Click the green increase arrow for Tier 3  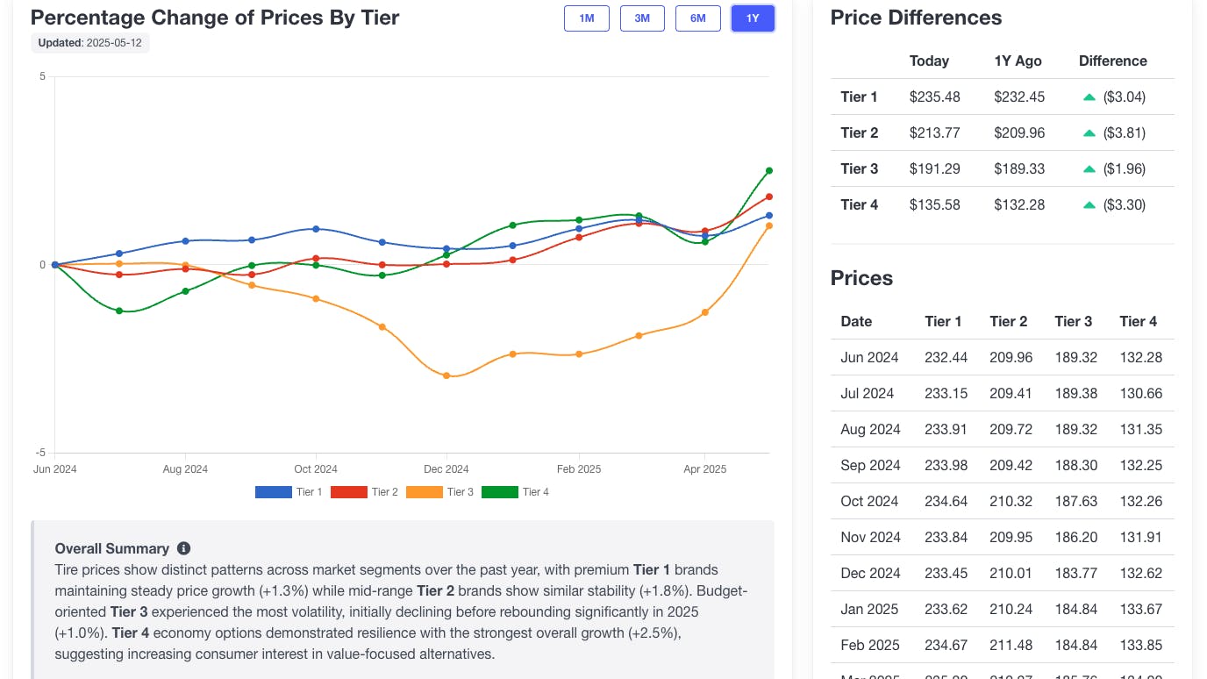coord(1089,168)
